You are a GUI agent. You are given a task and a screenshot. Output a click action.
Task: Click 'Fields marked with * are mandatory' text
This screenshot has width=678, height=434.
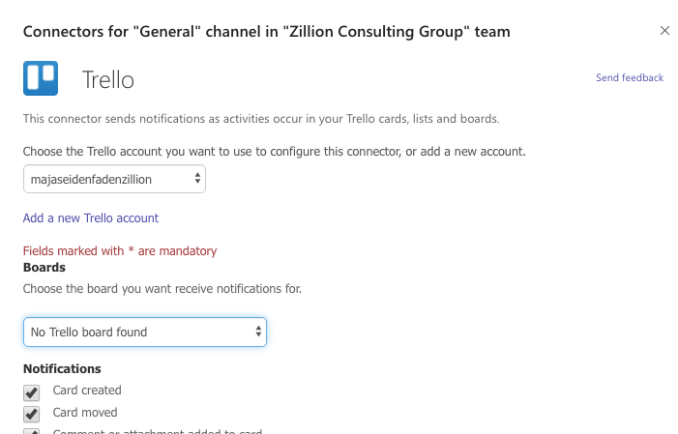(120, 251)
